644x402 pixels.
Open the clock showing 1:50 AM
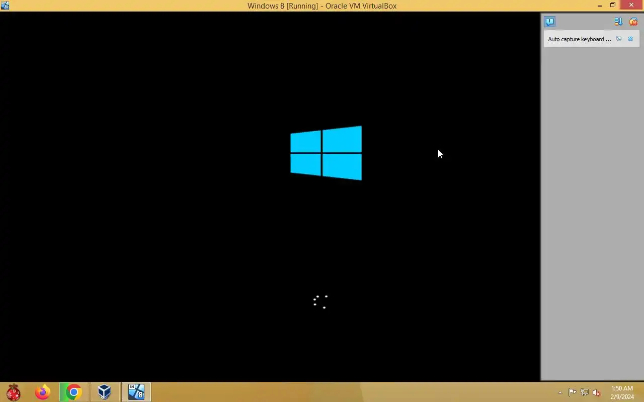622,392
